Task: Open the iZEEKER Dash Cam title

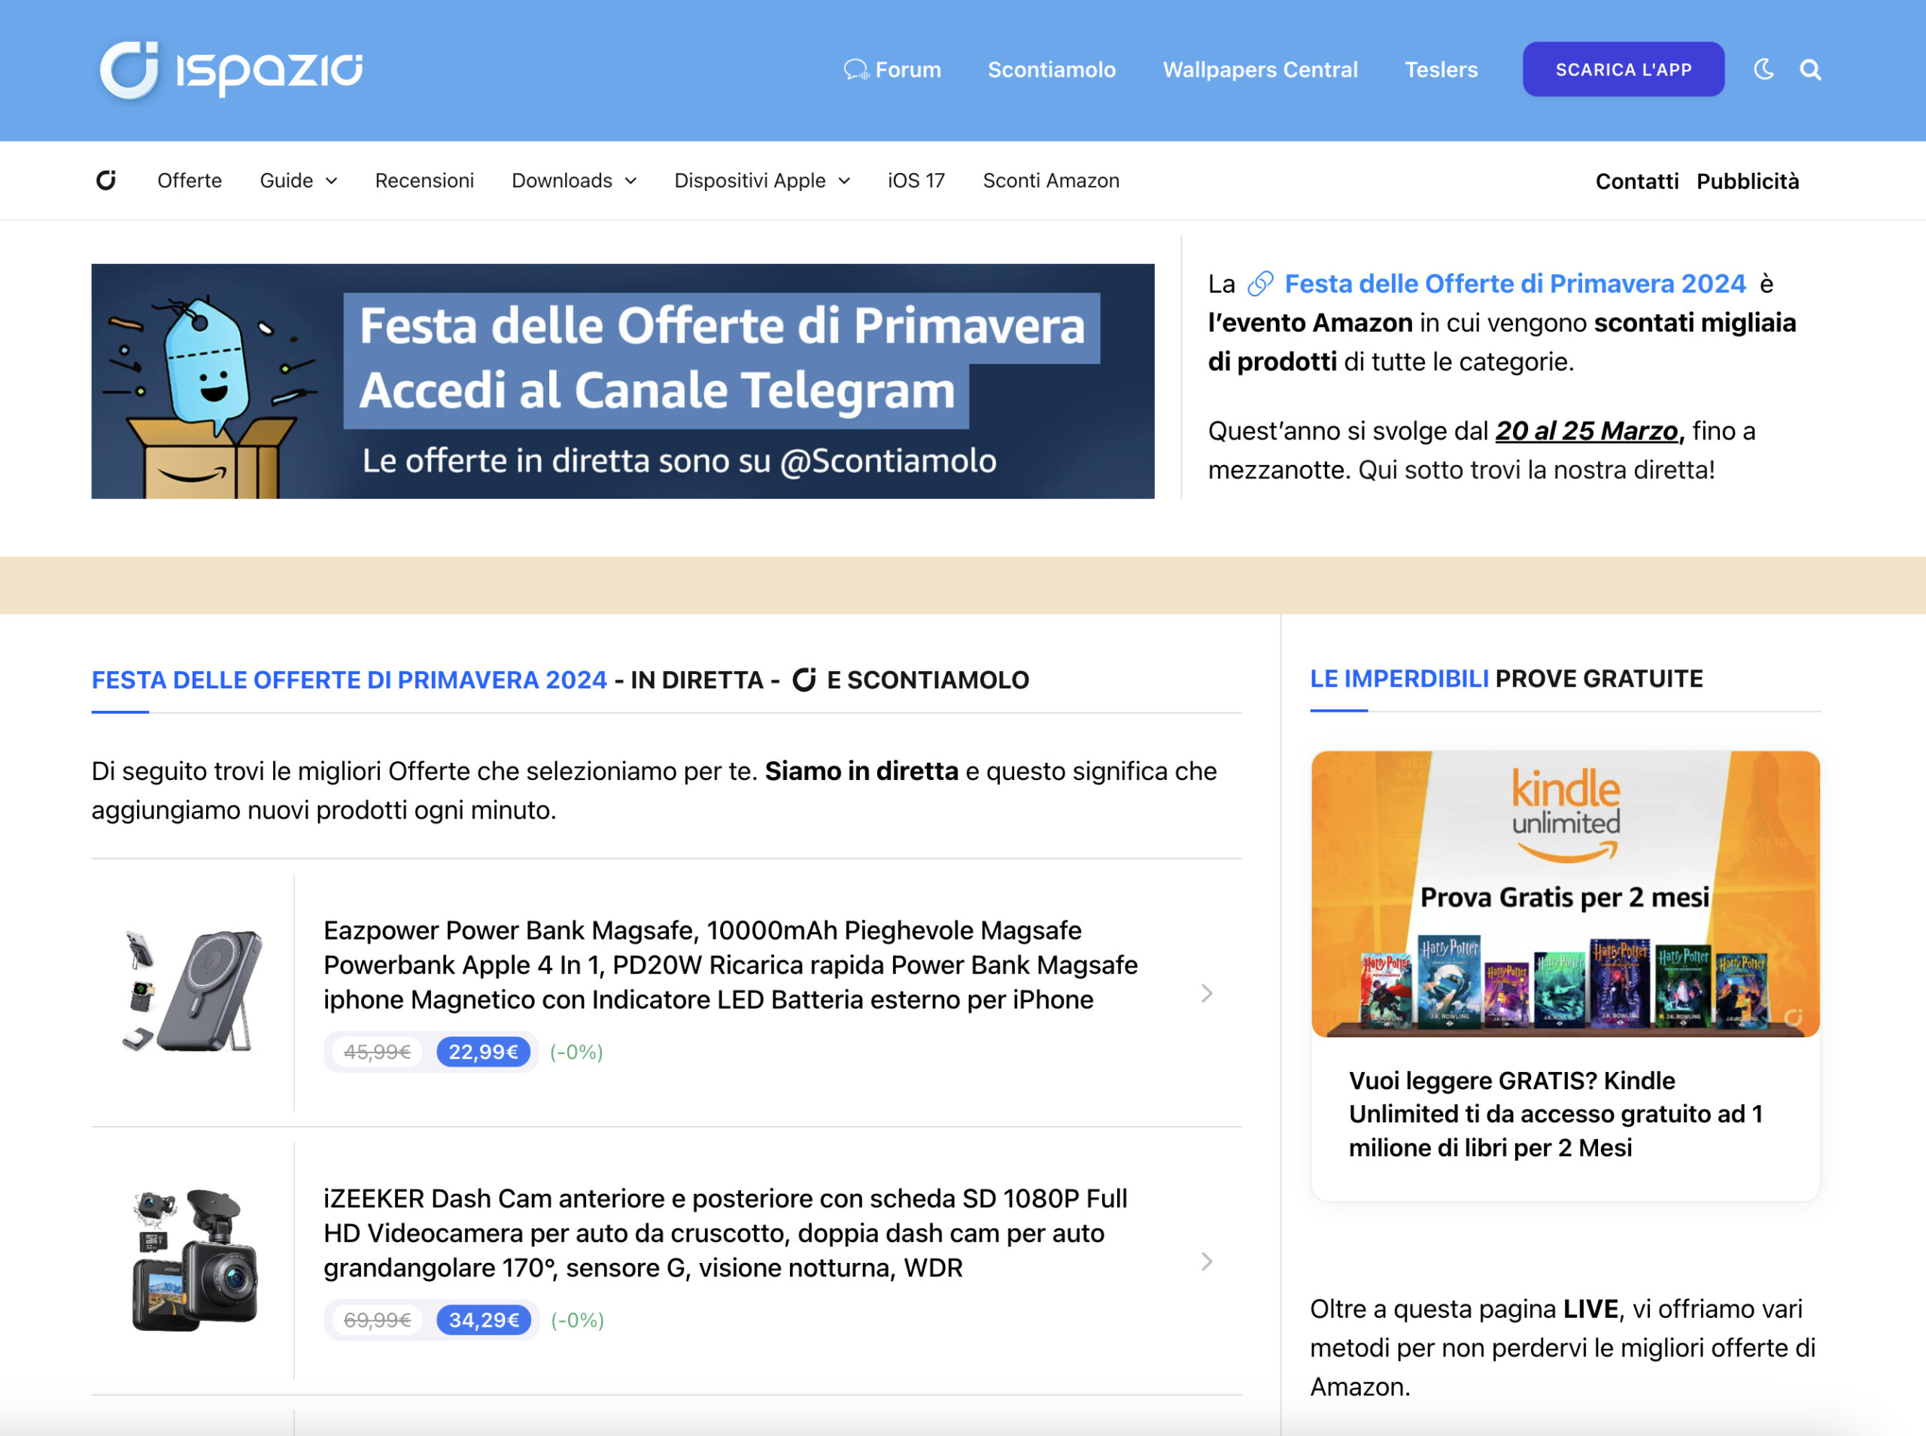Action: pyautogui.click(x=725, y=1233)
